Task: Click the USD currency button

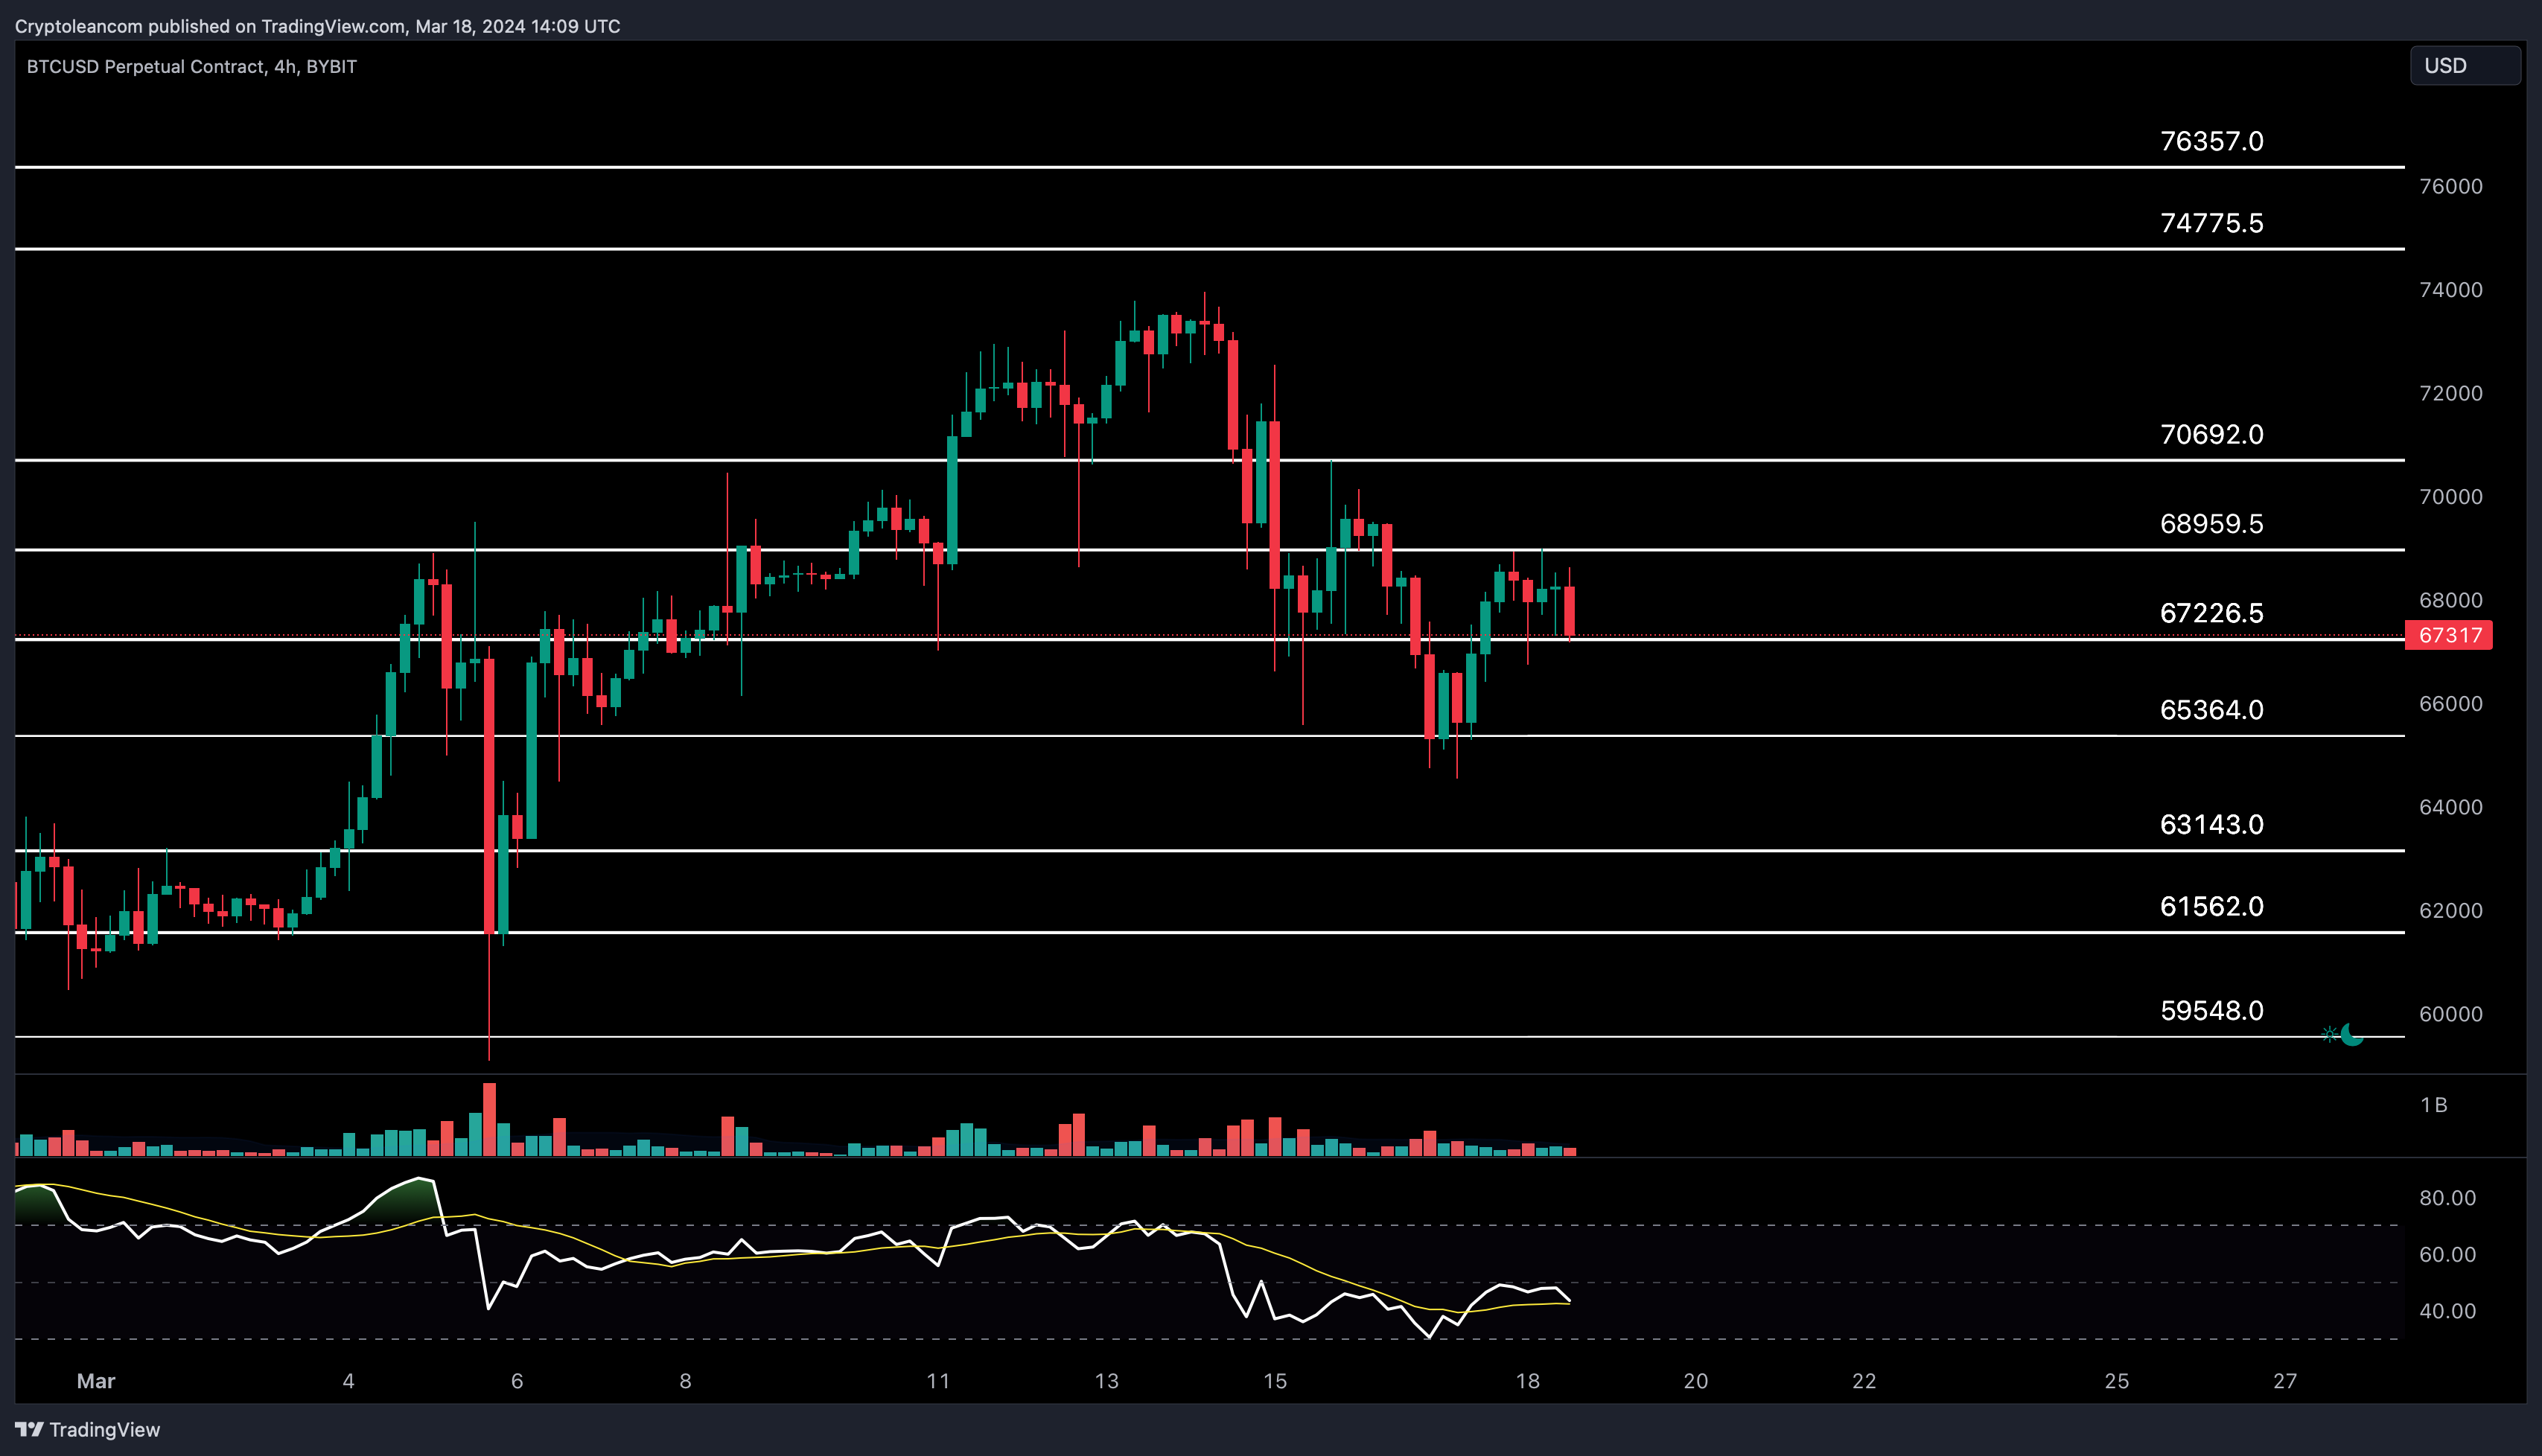Action: [x=2464, y=66]
